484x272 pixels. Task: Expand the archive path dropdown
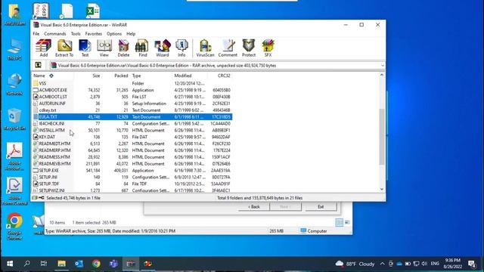(383, 66)
